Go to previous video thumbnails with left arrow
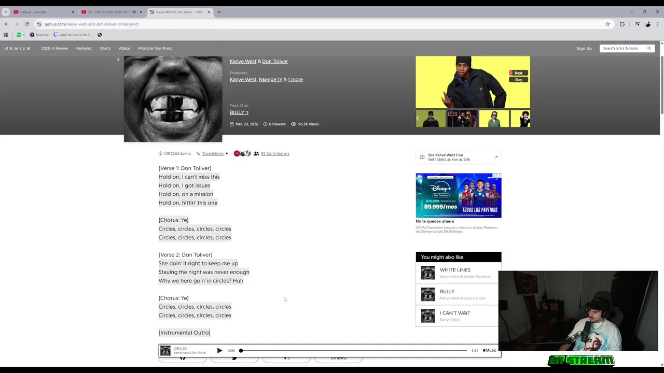Image resolution: width=664 pixels, height=373 pixels. [x=418, y=118]
